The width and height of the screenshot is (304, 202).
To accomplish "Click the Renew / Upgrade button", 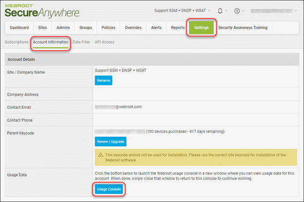I will 111,142.
